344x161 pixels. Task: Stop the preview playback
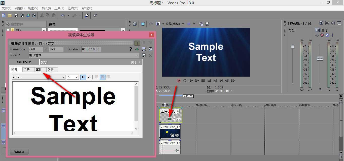209,81
